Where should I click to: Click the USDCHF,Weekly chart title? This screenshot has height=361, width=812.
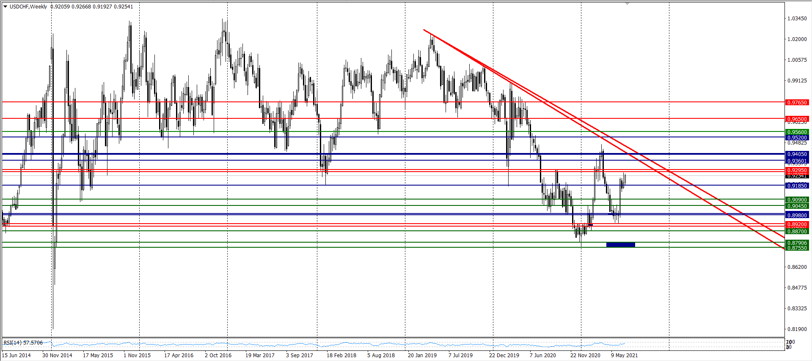[28, 7]
